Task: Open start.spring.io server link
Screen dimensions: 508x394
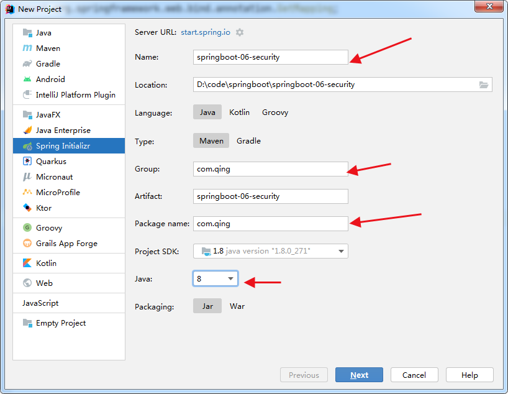Action: [206, 32]
